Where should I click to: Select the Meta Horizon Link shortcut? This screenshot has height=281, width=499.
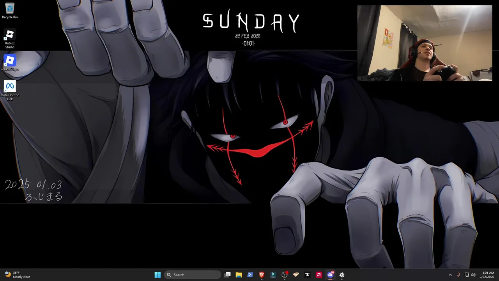pyautogui.click(x=10, y=90)
